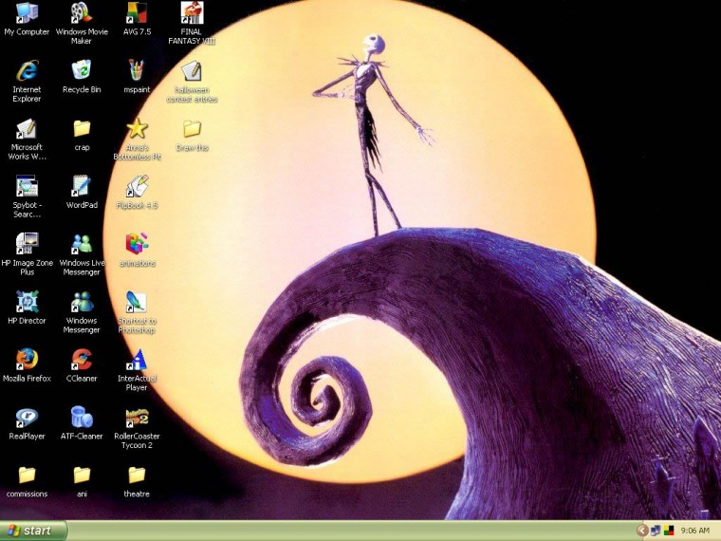Select the commissions folder
Screen dimensions: 721x541
27,476
